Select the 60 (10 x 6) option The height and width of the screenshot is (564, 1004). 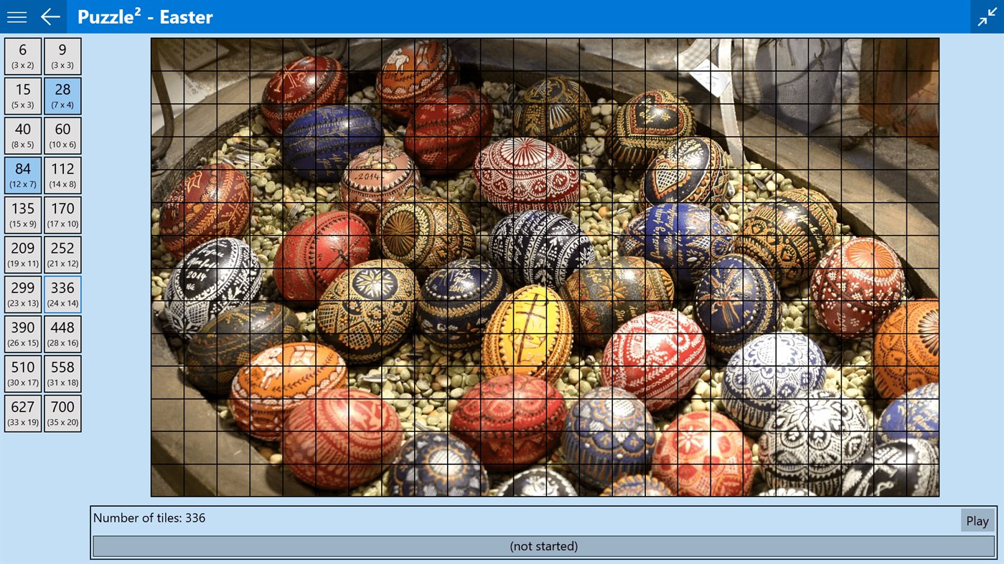62,135
